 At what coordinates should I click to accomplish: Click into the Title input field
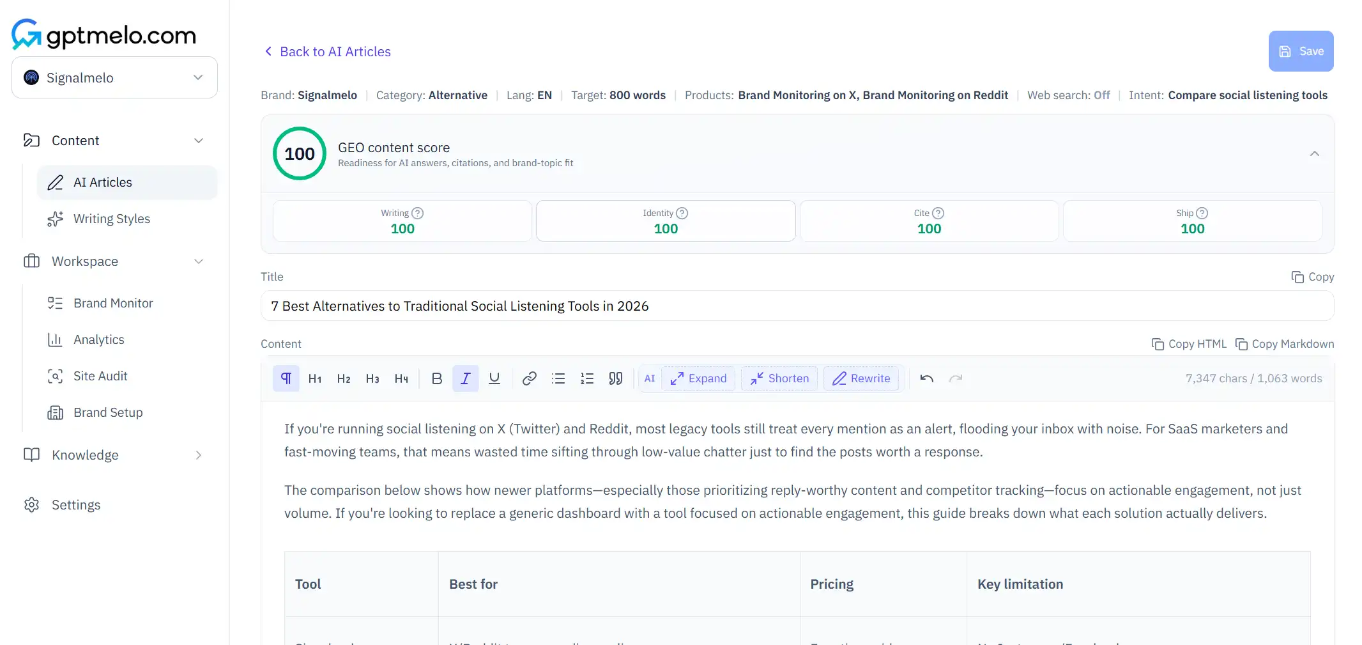coord(797,306)
